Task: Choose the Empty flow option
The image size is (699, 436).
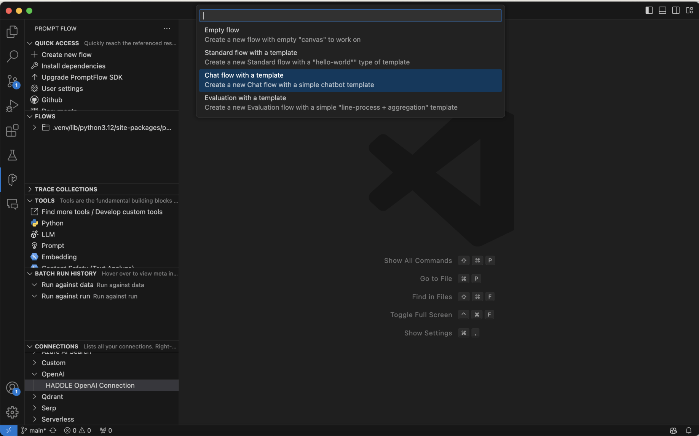Action: pos(350,35)
